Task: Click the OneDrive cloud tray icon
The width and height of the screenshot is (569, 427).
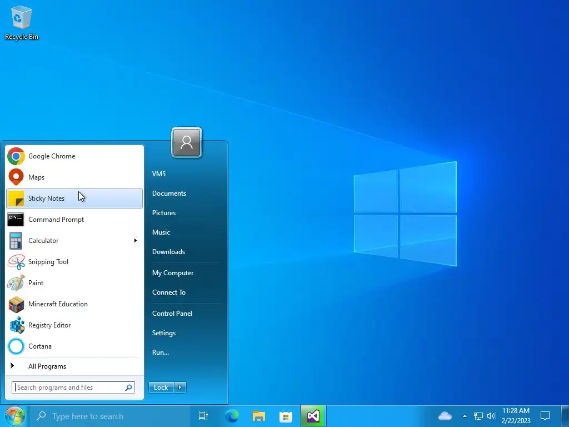Action: pos(445,416)
